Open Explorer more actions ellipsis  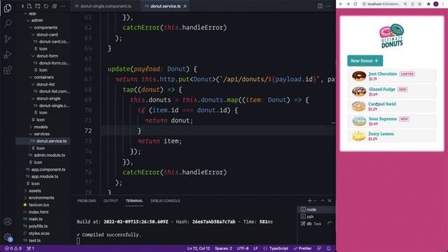63,6
